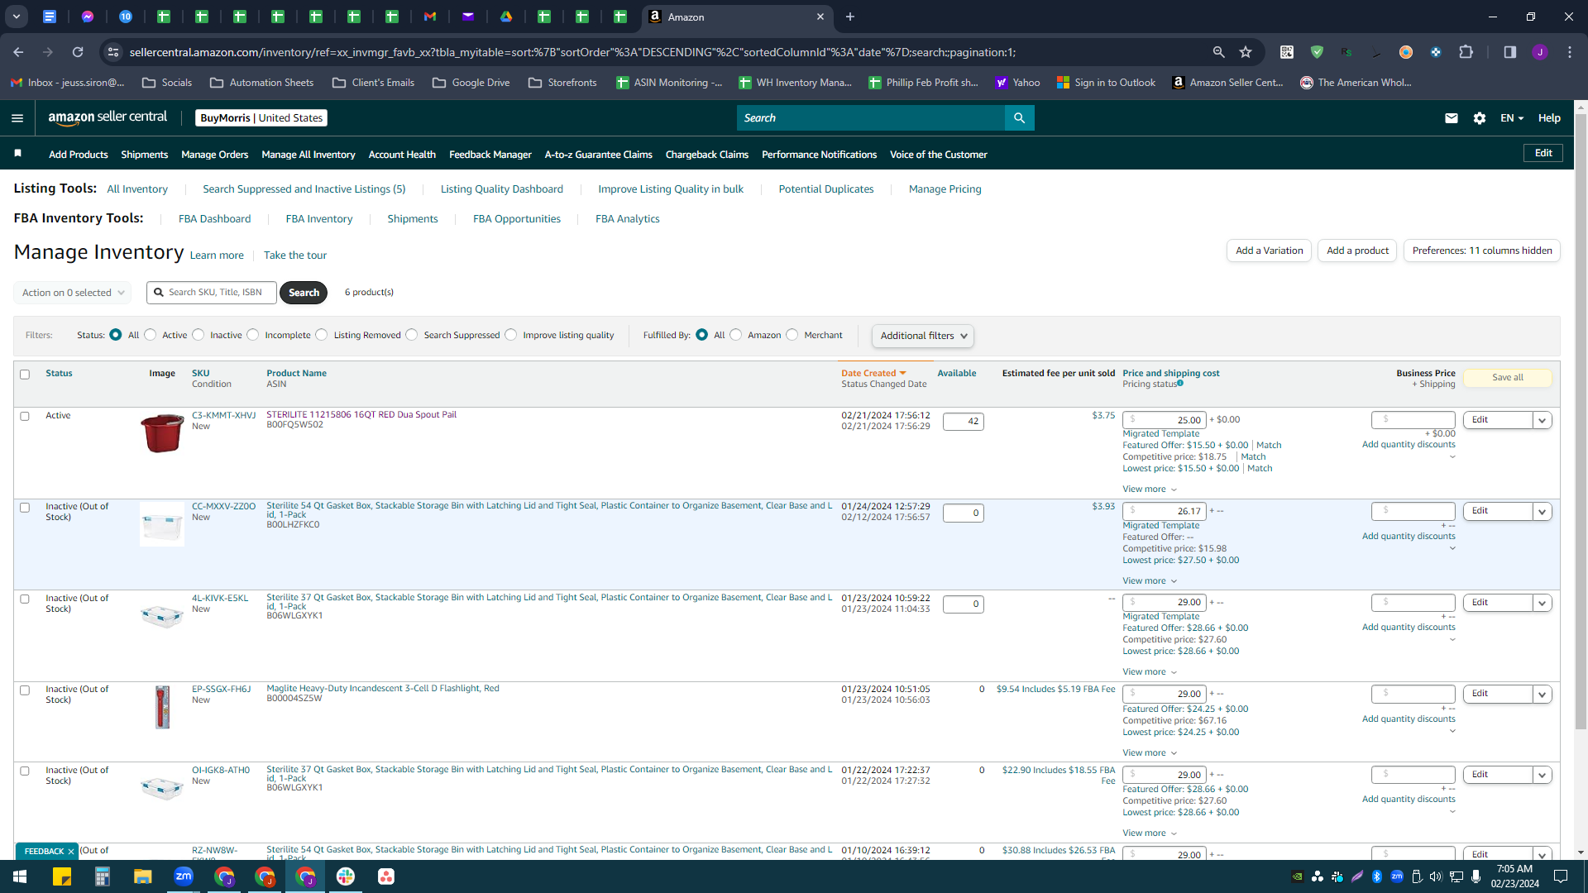Reload the page with refresh icon
This screenshot has width=1588, height=893.
[x=78, y=52]
